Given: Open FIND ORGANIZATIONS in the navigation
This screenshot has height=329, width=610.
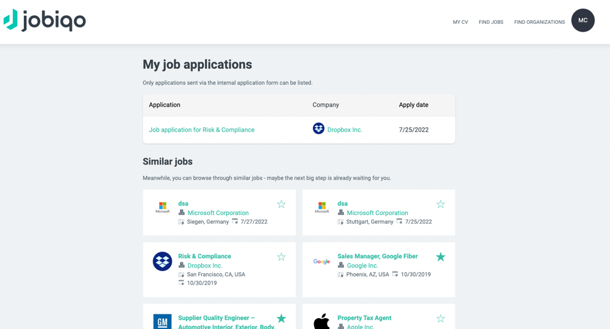Looking at the screenshot, I should [539, 22].
